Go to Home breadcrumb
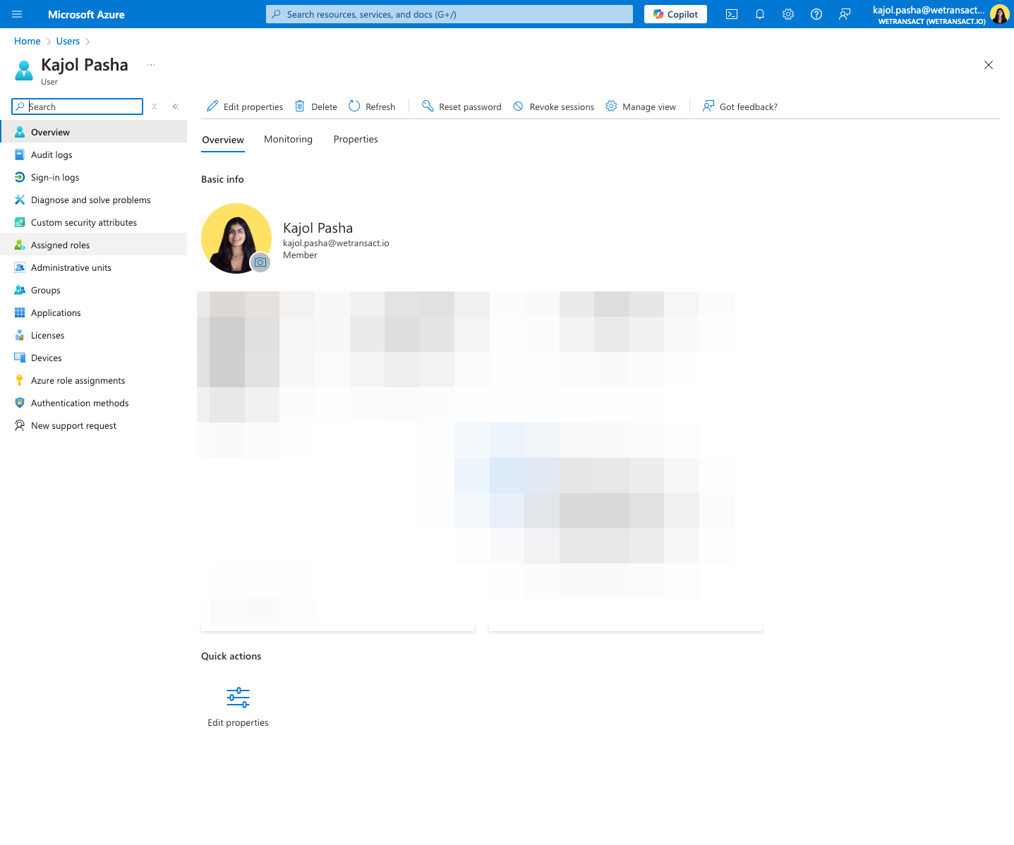1014x845 pixels. point(28,42)
